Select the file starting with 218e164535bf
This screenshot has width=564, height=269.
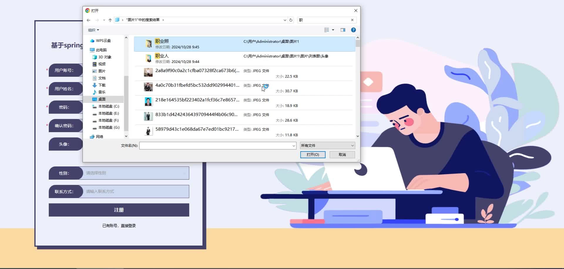244,103
